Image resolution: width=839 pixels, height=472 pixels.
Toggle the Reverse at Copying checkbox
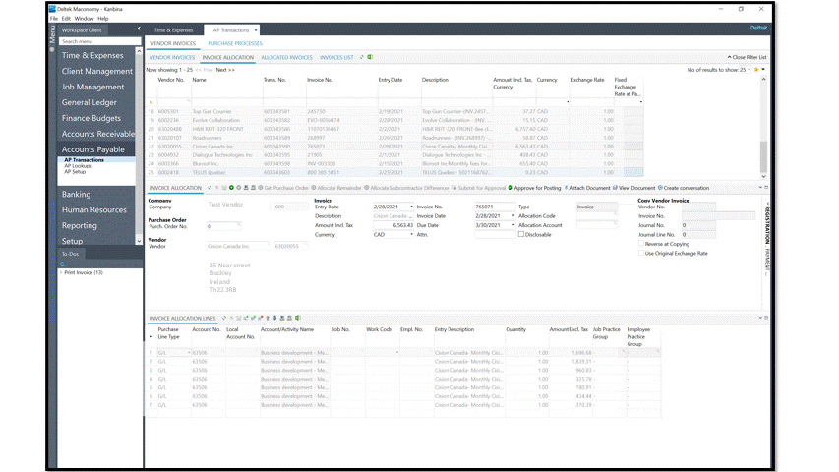pos(641,244)
